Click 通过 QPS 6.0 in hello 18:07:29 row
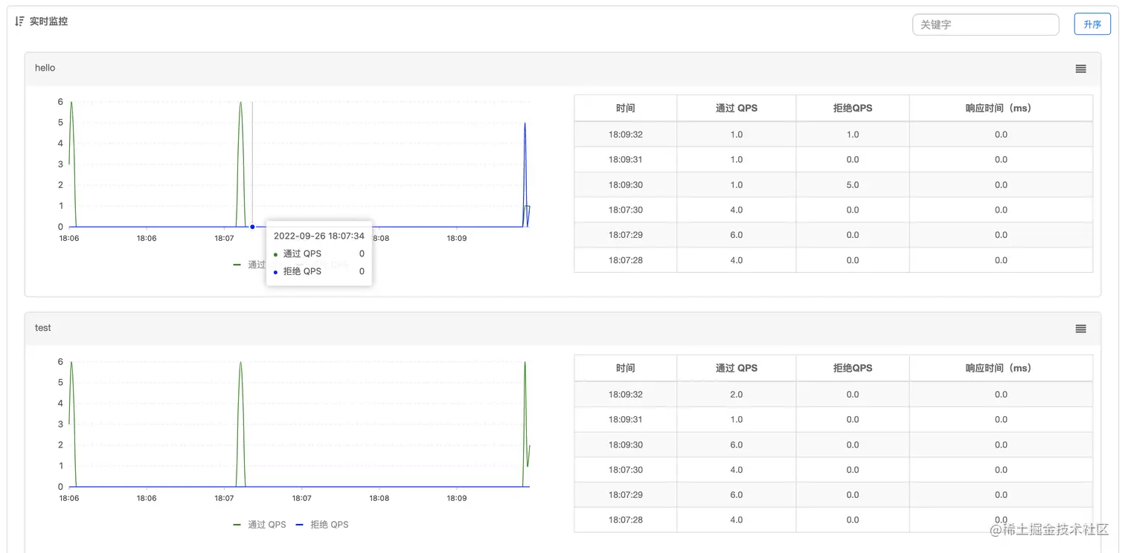1125x553 pixels. coord(737,235)
